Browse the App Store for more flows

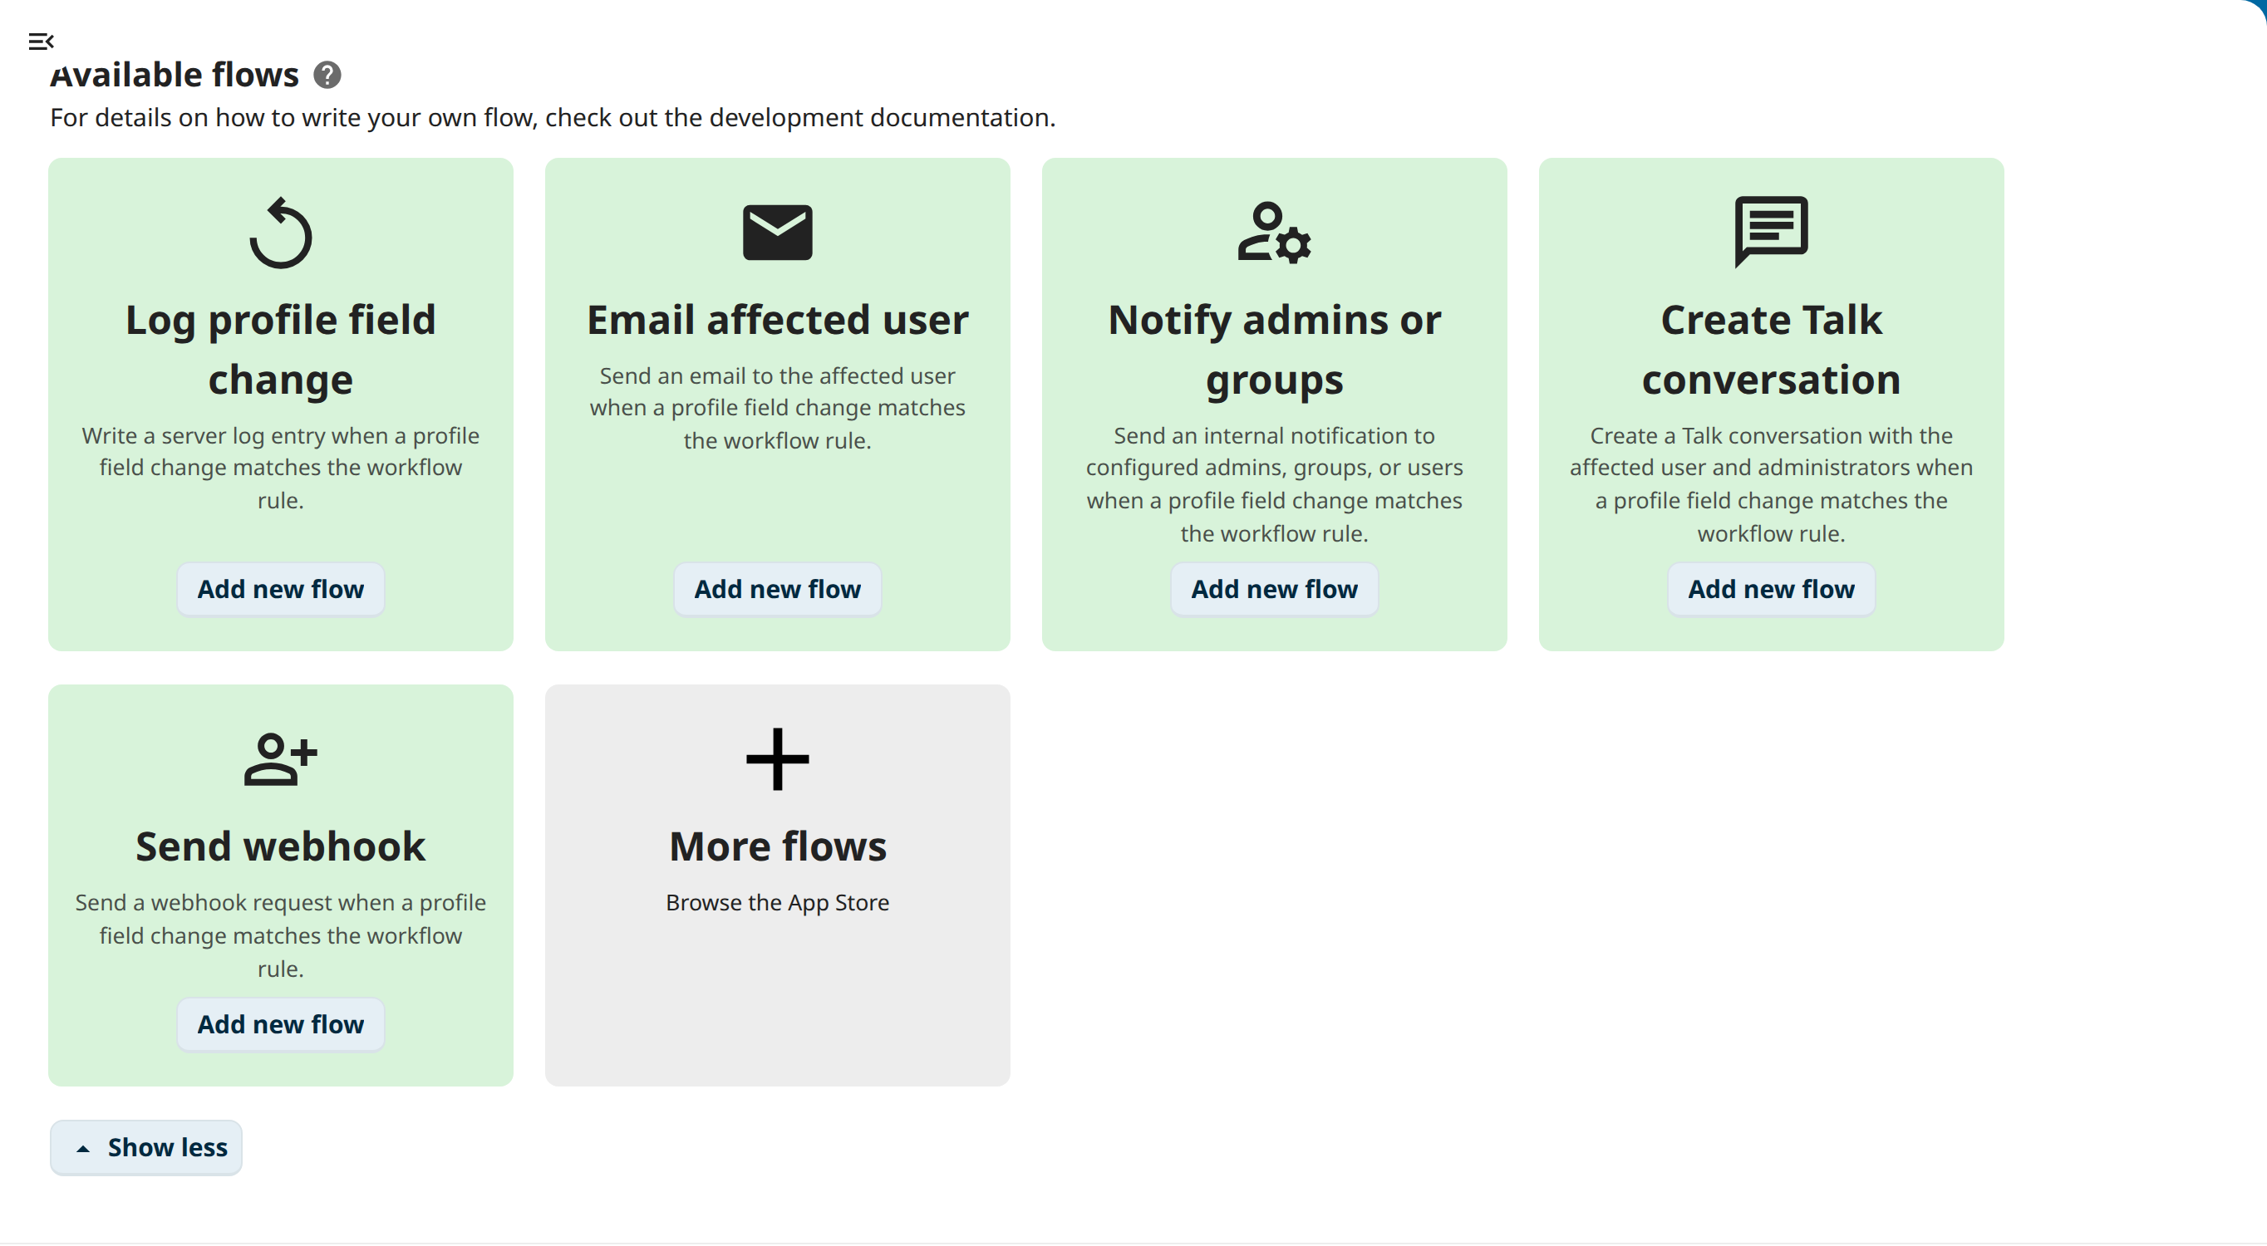(777, 902)
